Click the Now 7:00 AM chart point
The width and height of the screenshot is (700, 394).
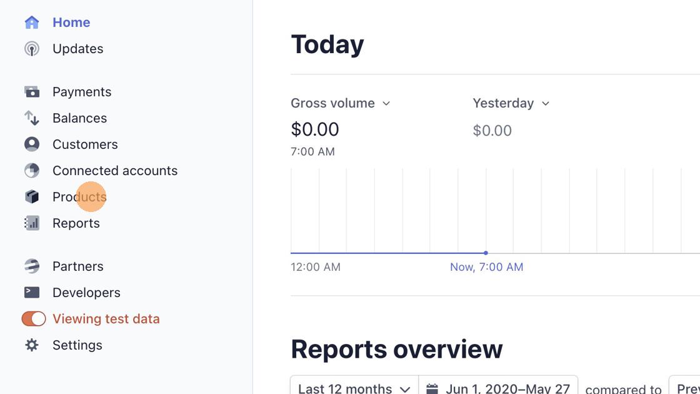click(x=486, y=253)
